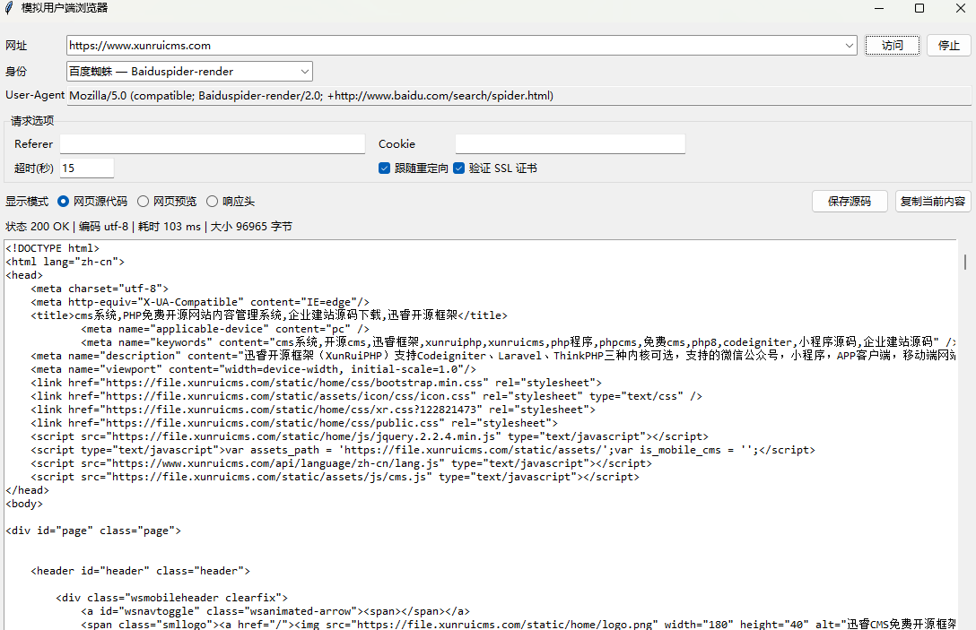Click the Cookie input field
The image size is (976, 630).
click(571, 143)
